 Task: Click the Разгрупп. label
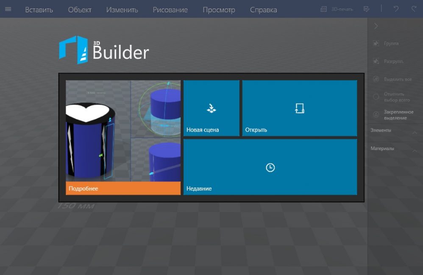[x=394, y=61]
